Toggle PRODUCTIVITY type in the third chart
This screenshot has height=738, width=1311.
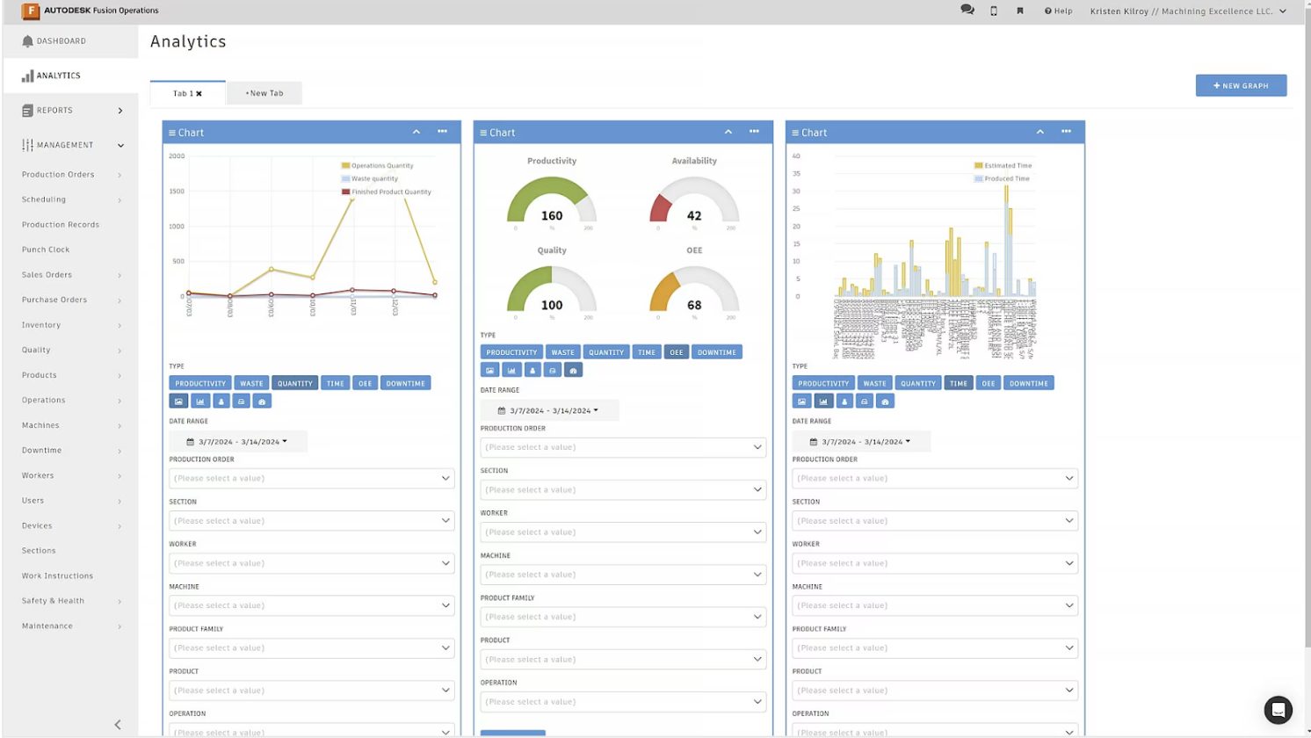823,383
